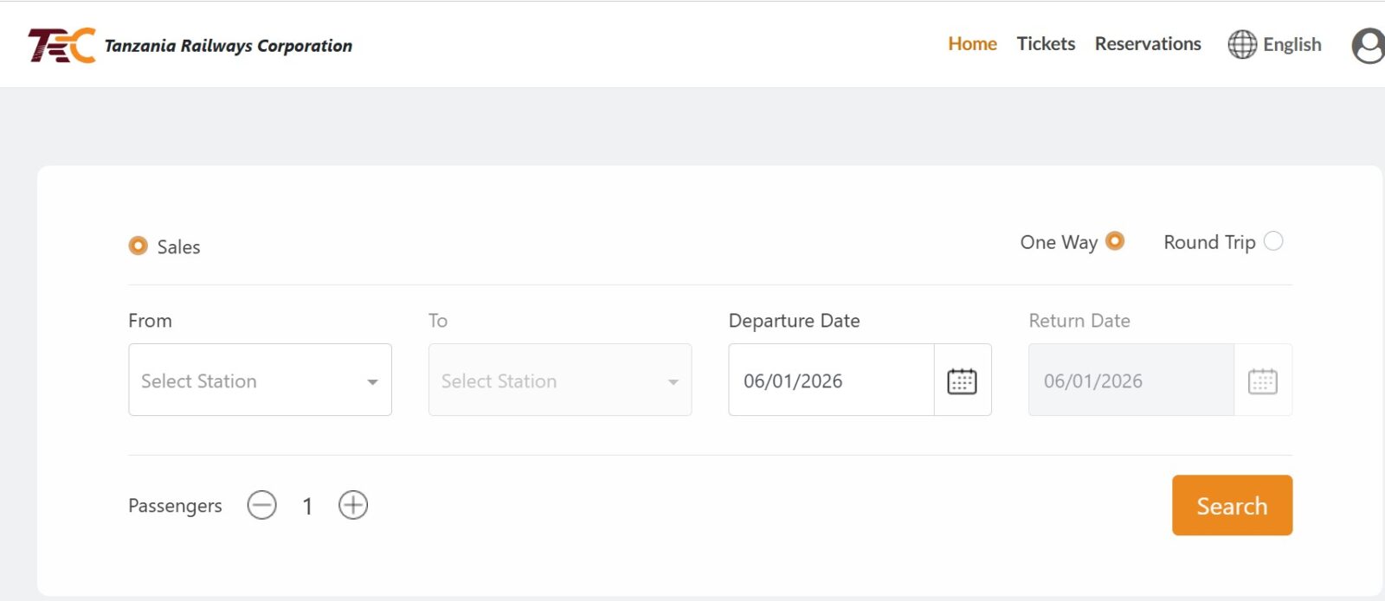Click the Tanzania Railways Corporation logo
This screenshot has width=1385, height=601.
tap(61, 45)
